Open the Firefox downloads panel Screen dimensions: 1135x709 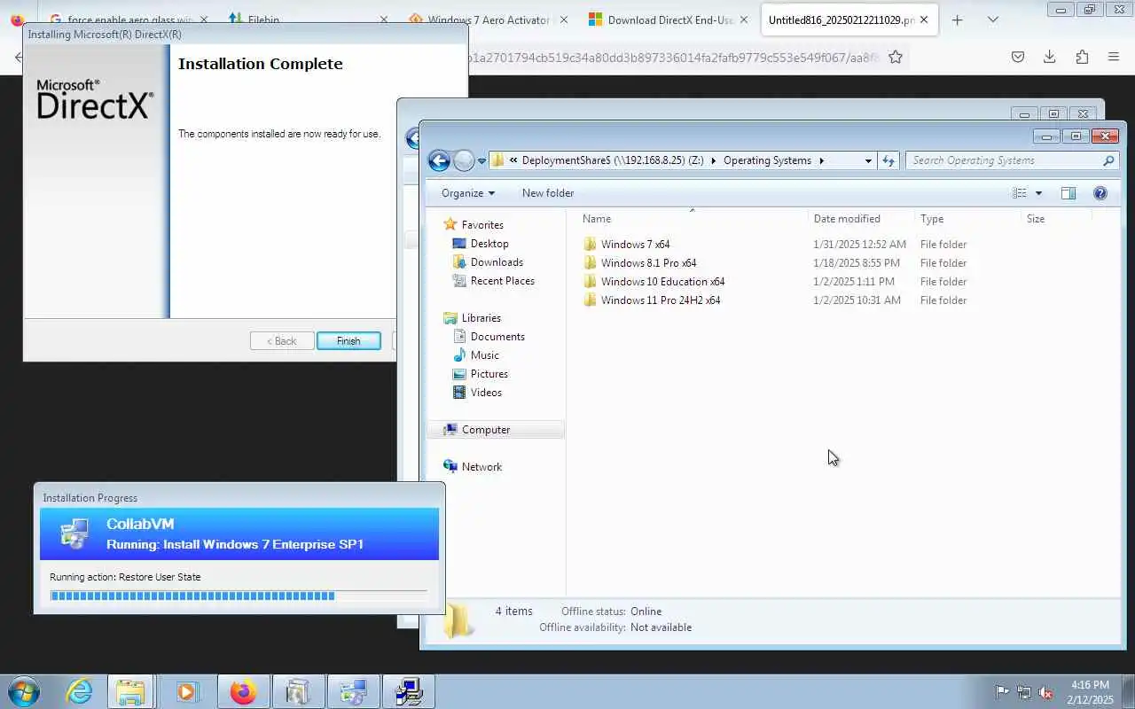click(1050, 57)
